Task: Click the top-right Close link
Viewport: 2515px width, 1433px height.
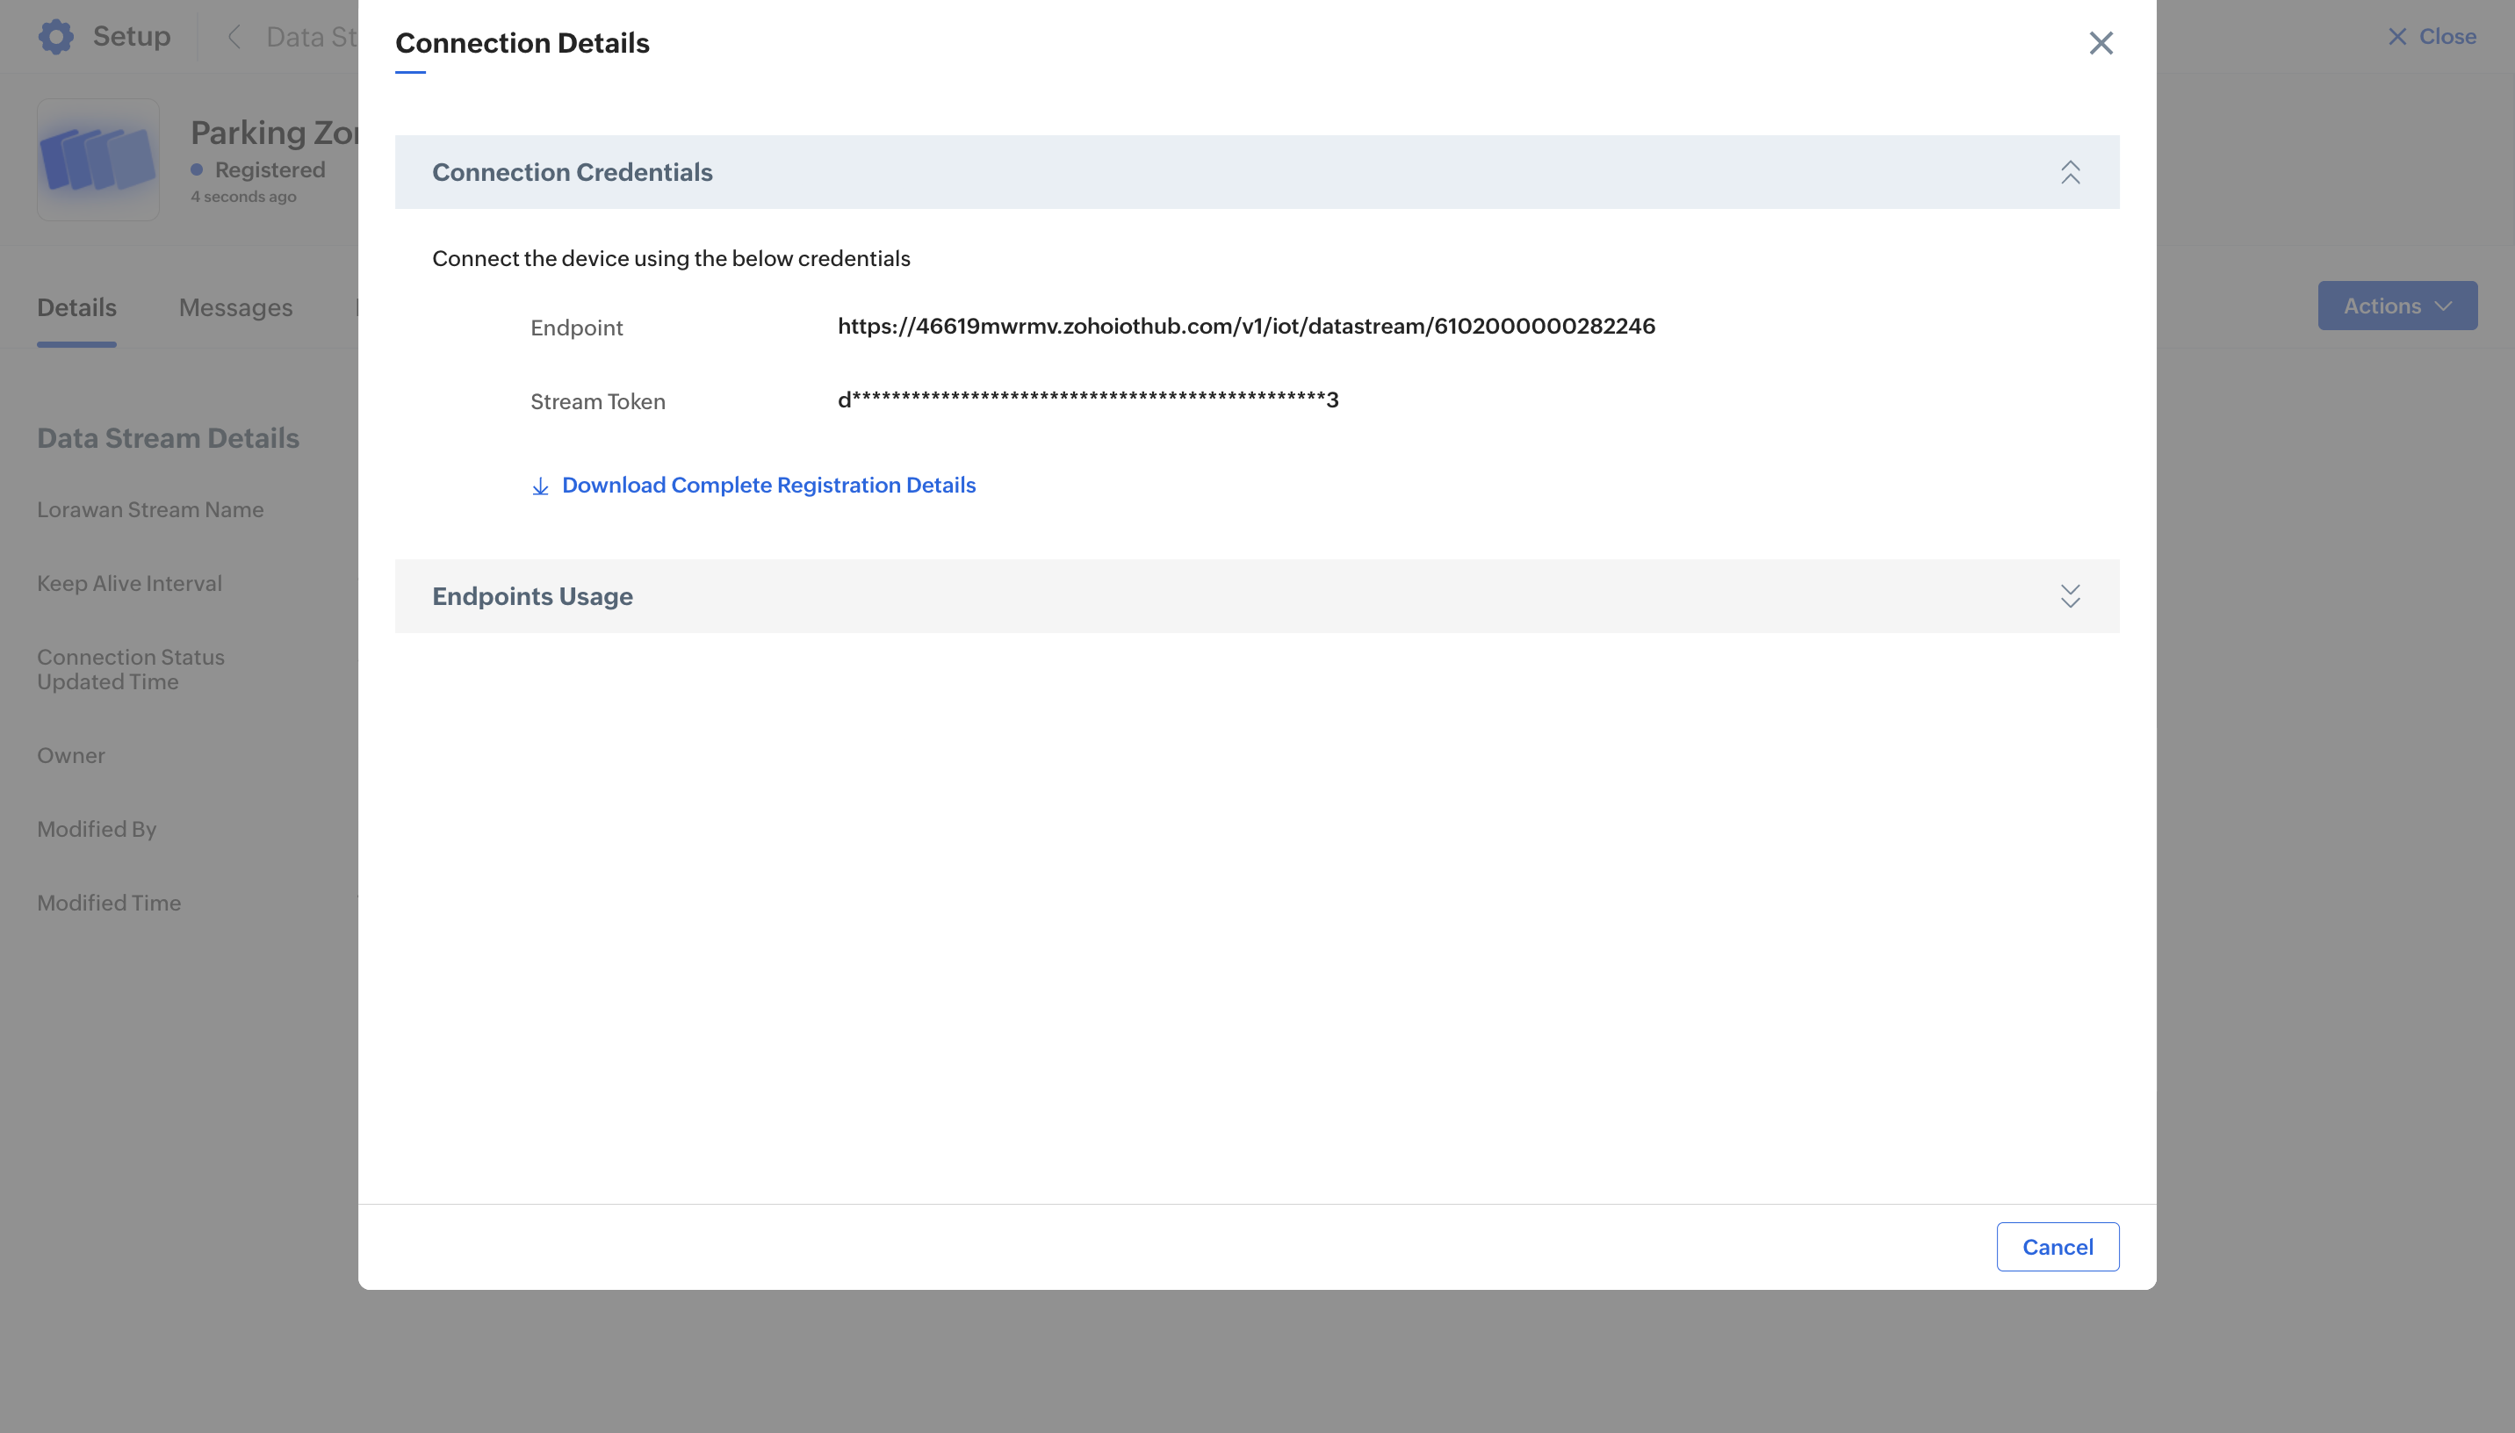Action: click(x=2447, y=36)
